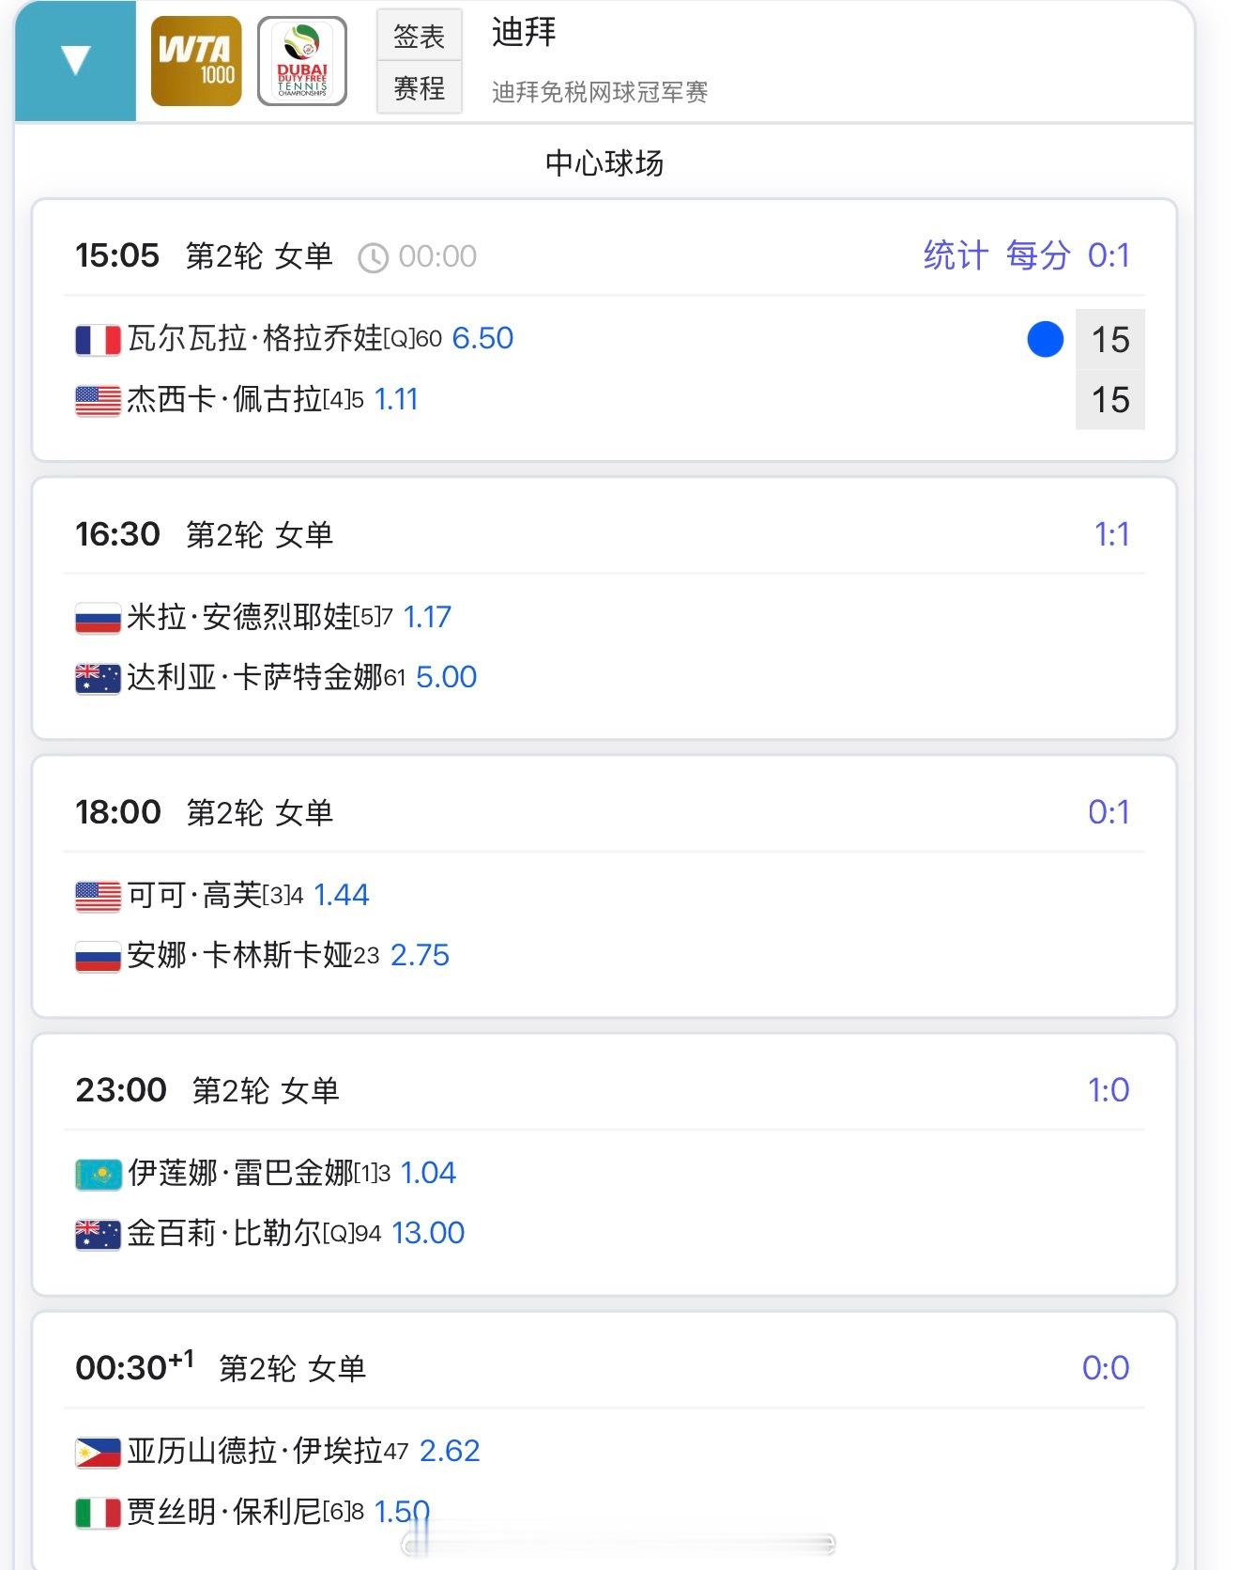Open the 可可·高芙 player name
The width and height of the screenshot is (1239, 1570).
tap(194, 895)
